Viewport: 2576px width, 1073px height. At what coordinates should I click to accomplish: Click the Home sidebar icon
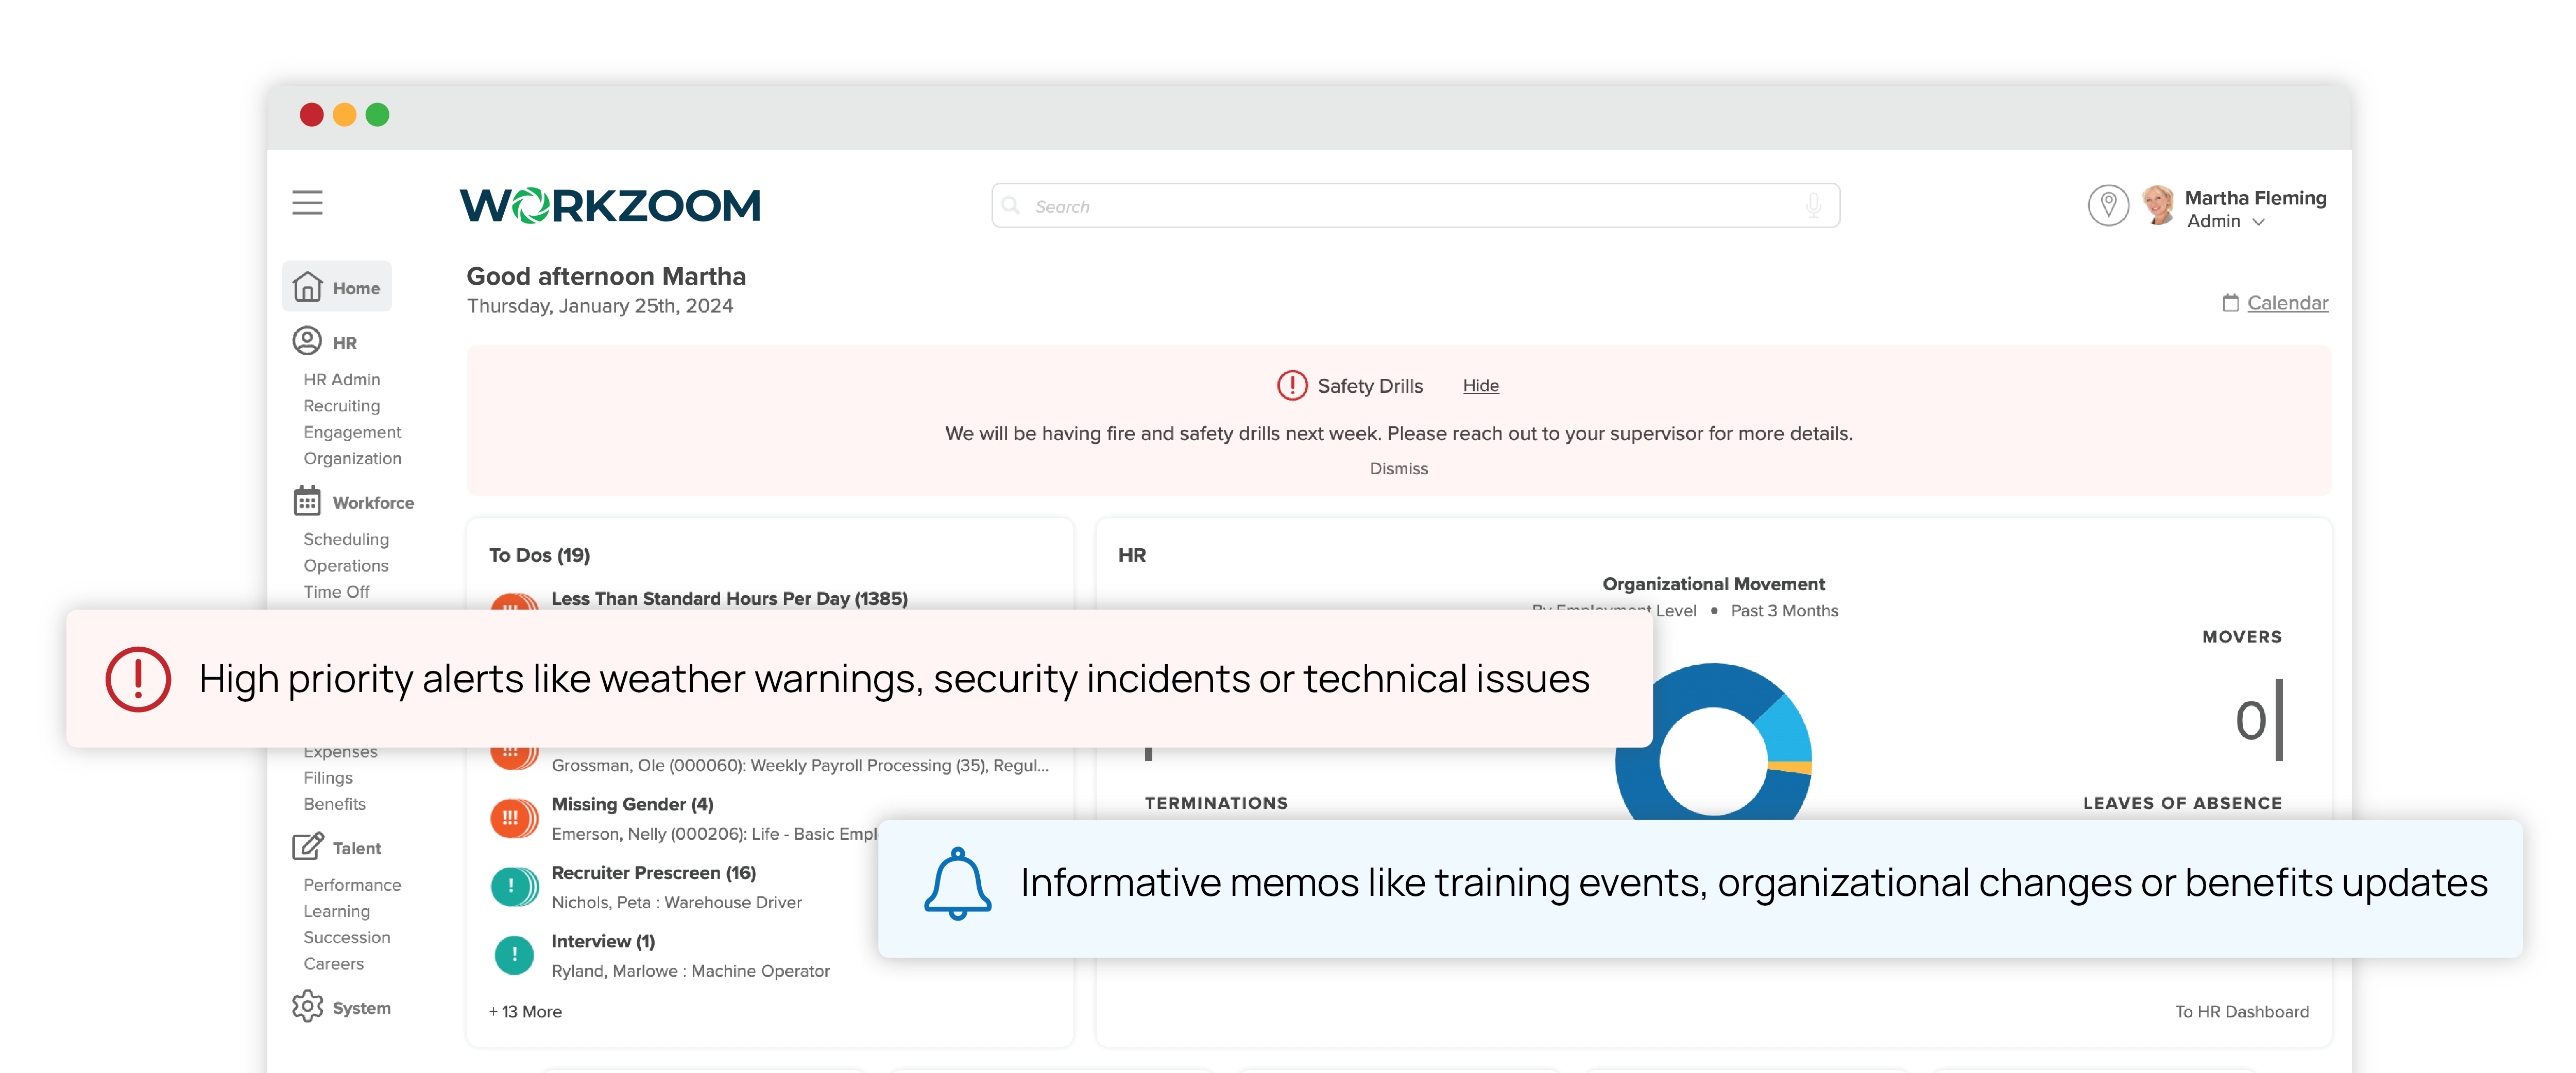(x=307, y=287)
